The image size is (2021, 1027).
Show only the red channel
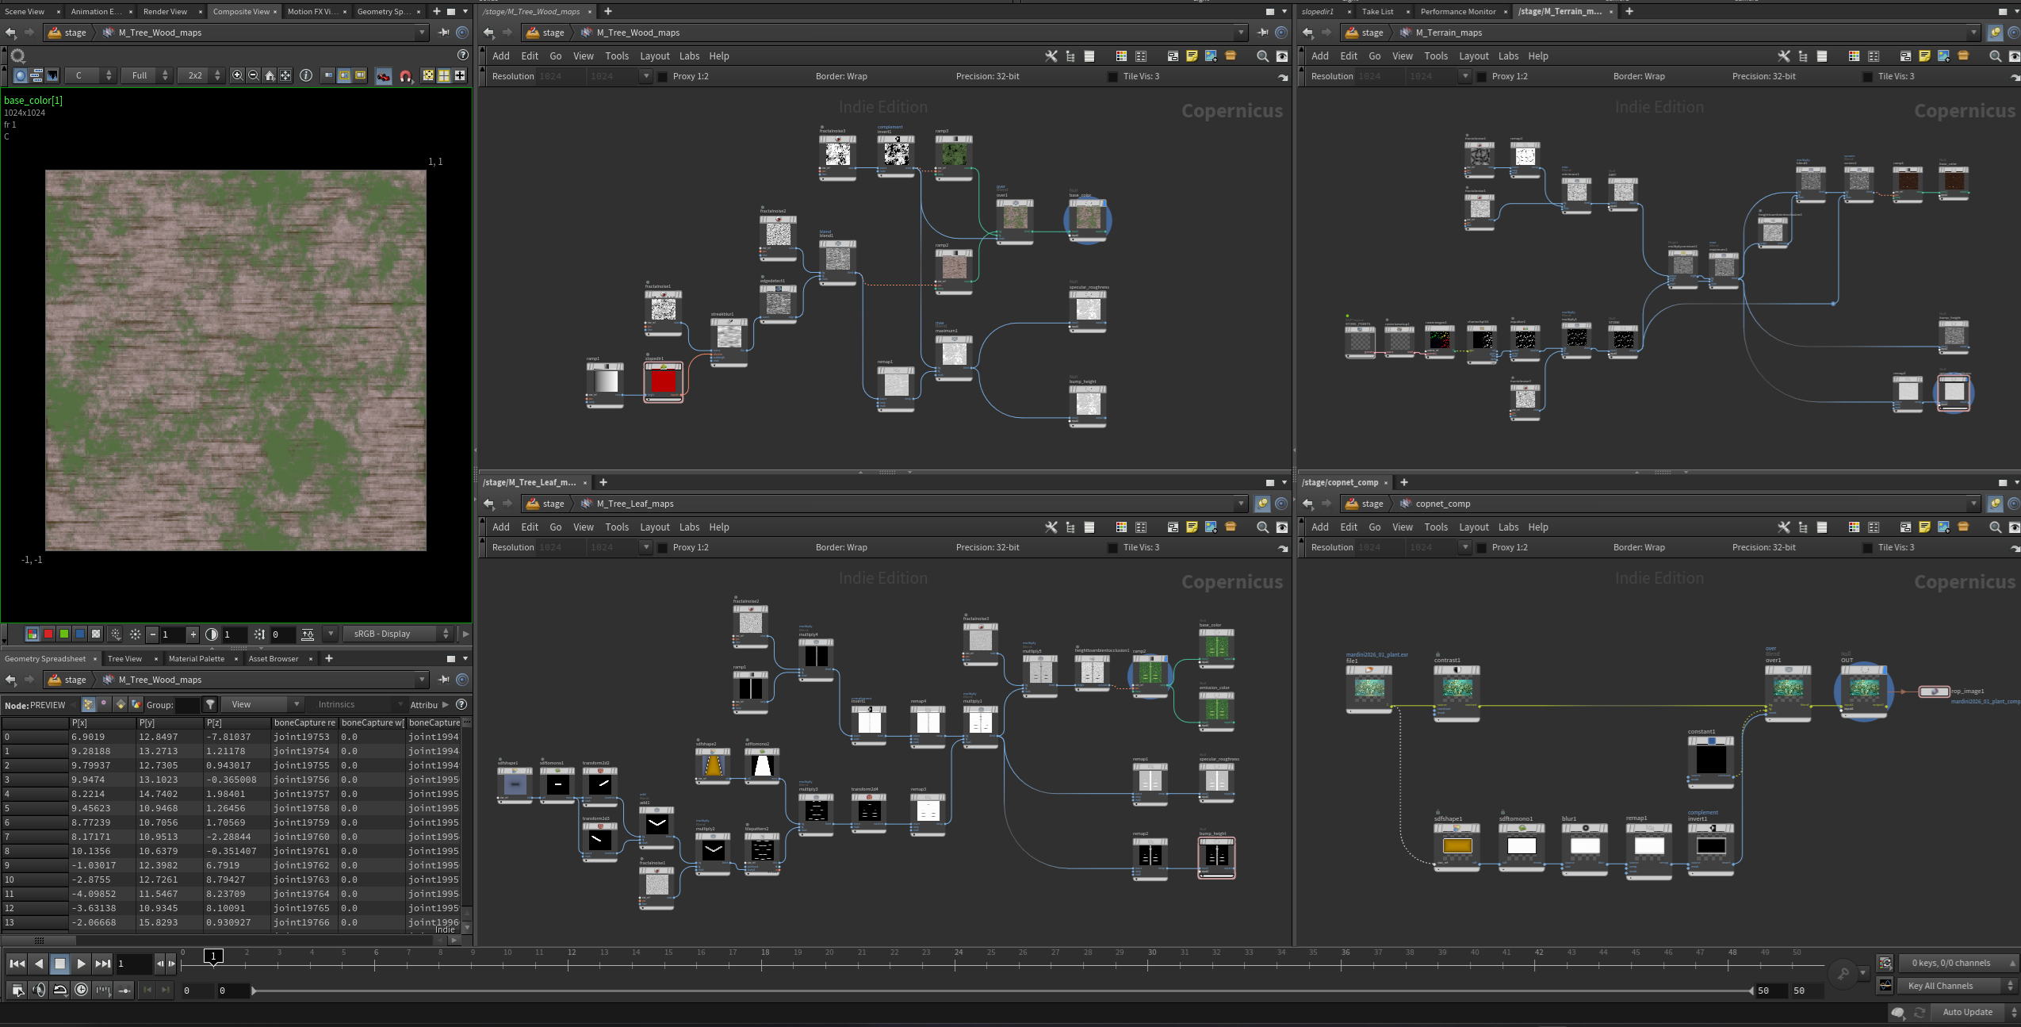[x=48, y=634]
